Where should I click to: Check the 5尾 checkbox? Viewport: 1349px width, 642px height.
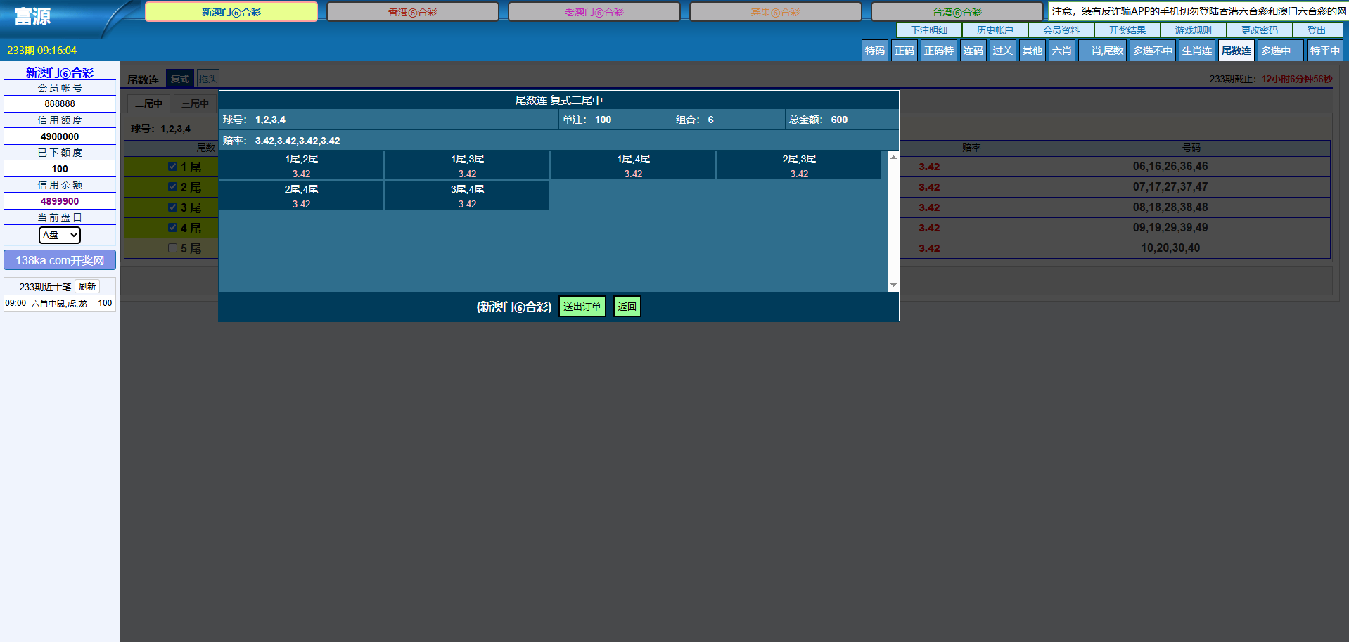(x=172, y=248)
